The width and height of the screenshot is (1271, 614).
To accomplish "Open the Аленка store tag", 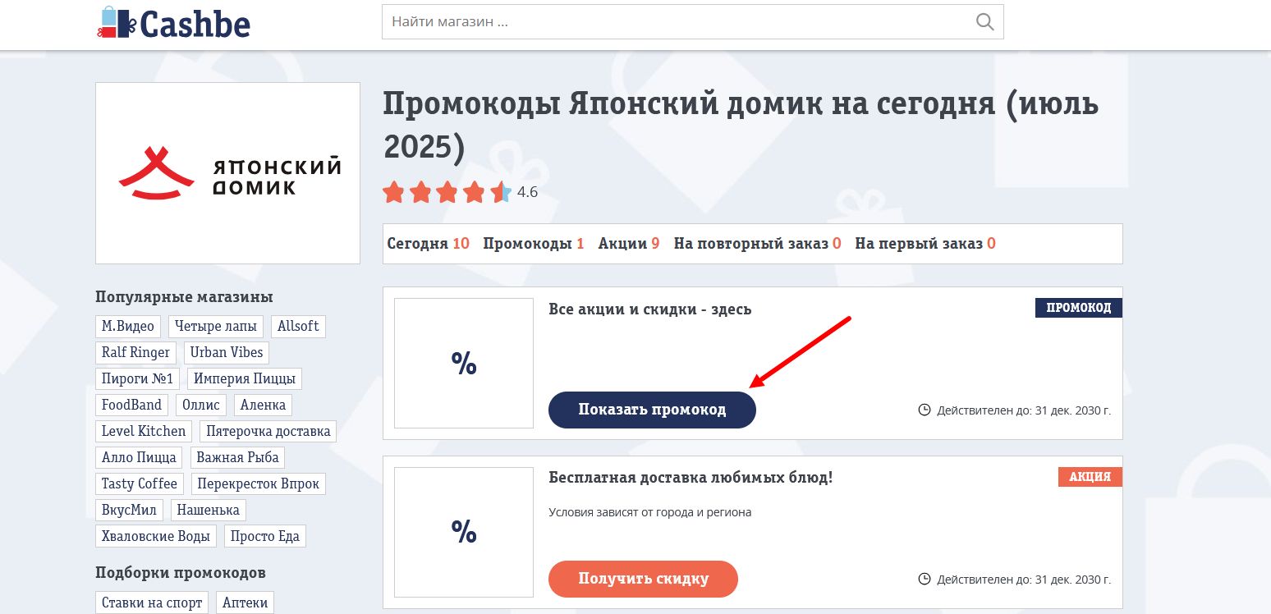I will tap(263, 406).
